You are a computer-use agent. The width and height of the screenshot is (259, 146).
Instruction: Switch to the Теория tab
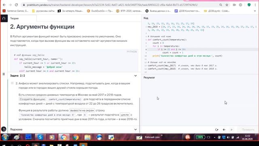click(x=15, y=18)
